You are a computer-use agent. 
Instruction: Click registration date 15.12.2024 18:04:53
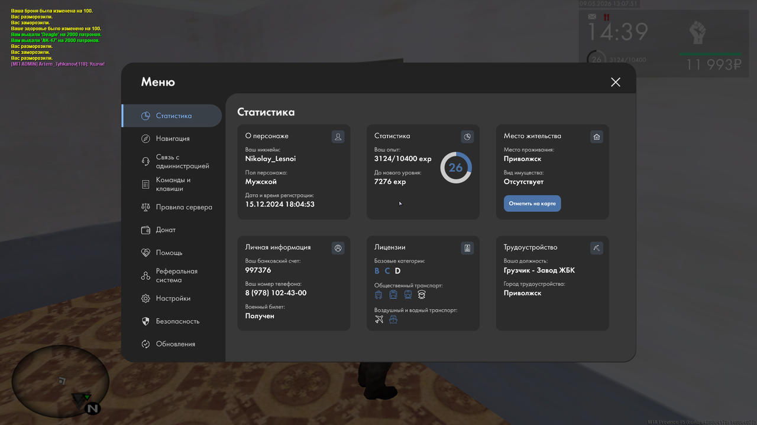[x=280, y=204]
